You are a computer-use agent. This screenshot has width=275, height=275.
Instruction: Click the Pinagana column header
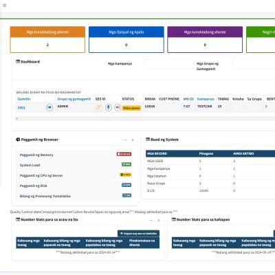pyautogui.click(x=206, y=153)
